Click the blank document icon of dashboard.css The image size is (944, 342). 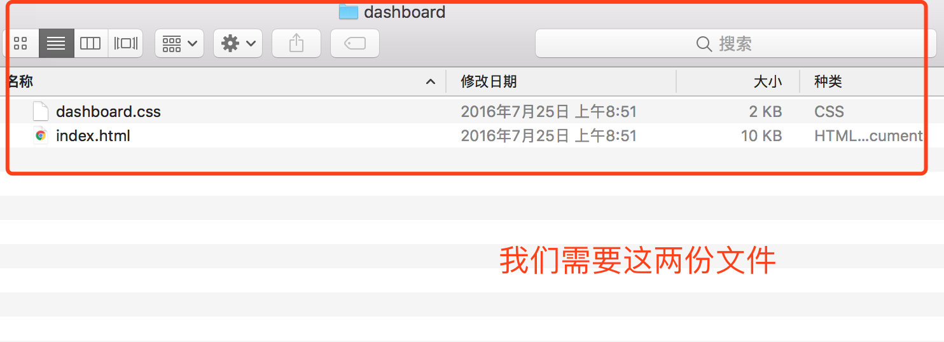(41, 111)
